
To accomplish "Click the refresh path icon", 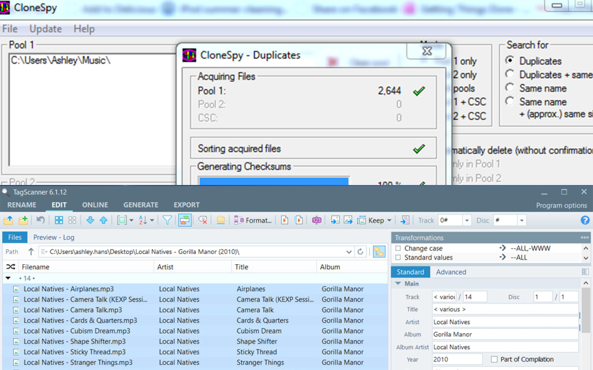I will click(x=360, y=251).
